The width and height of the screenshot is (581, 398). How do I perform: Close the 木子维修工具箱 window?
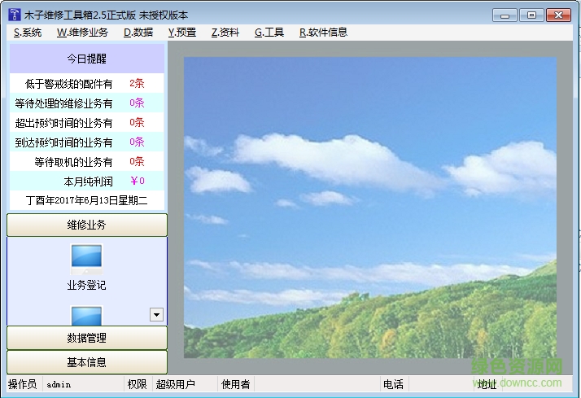558,15
